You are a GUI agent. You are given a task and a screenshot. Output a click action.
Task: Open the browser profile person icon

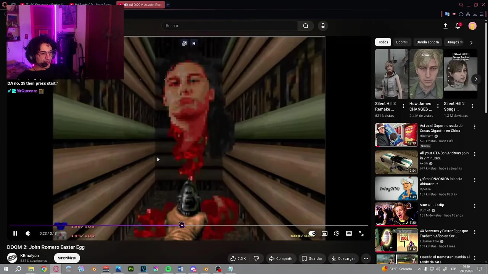(468, 14)
